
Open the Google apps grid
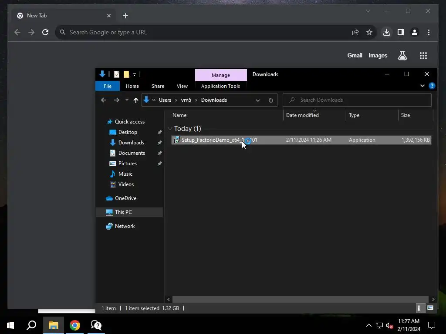pyautogui.click(x=423, y=56)
